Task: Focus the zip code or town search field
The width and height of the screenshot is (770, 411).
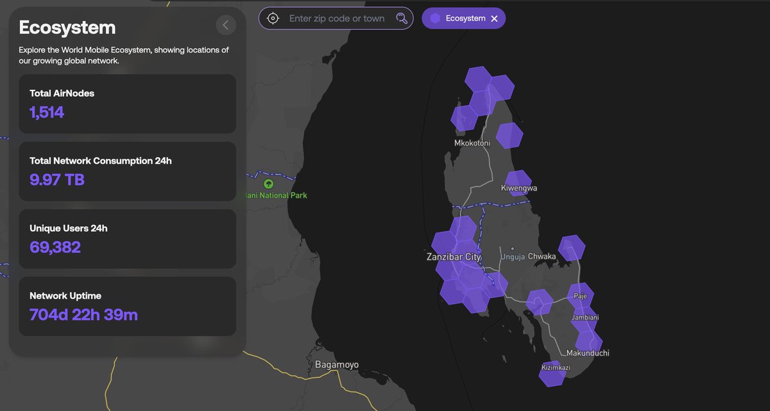Action: (x=336, y=18)
